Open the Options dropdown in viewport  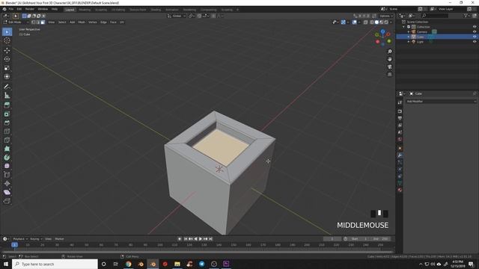pyautogui.click(x=386, y=16)
